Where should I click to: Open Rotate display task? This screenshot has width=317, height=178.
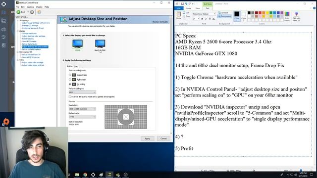(28, 39)
